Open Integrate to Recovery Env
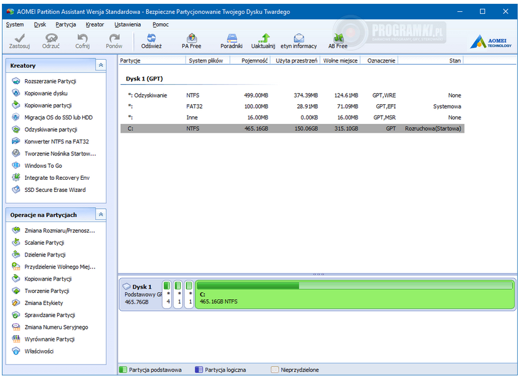 point(57,178)
